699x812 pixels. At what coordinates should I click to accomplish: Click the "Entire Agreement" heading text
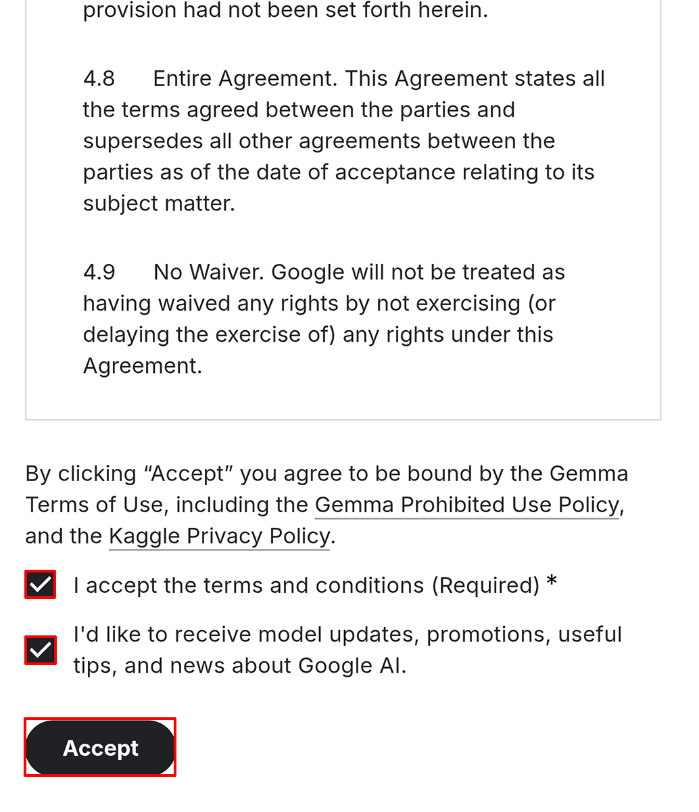tap(244, 78)
